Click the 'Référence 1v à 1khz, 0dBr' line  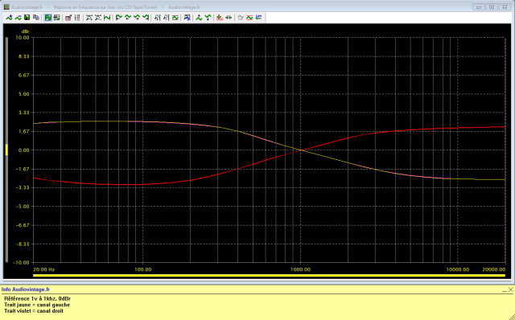pyautogui.click(x=38, y=298)
